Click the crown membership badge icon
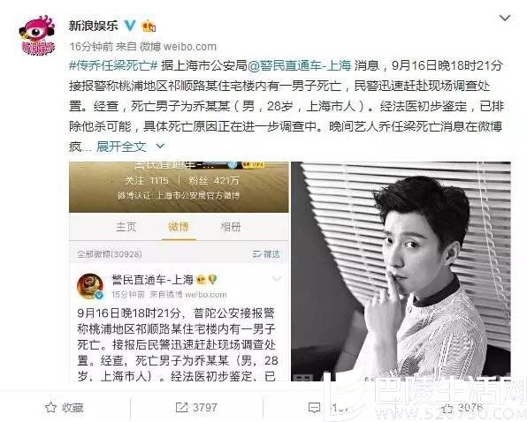 click(149, 26)
